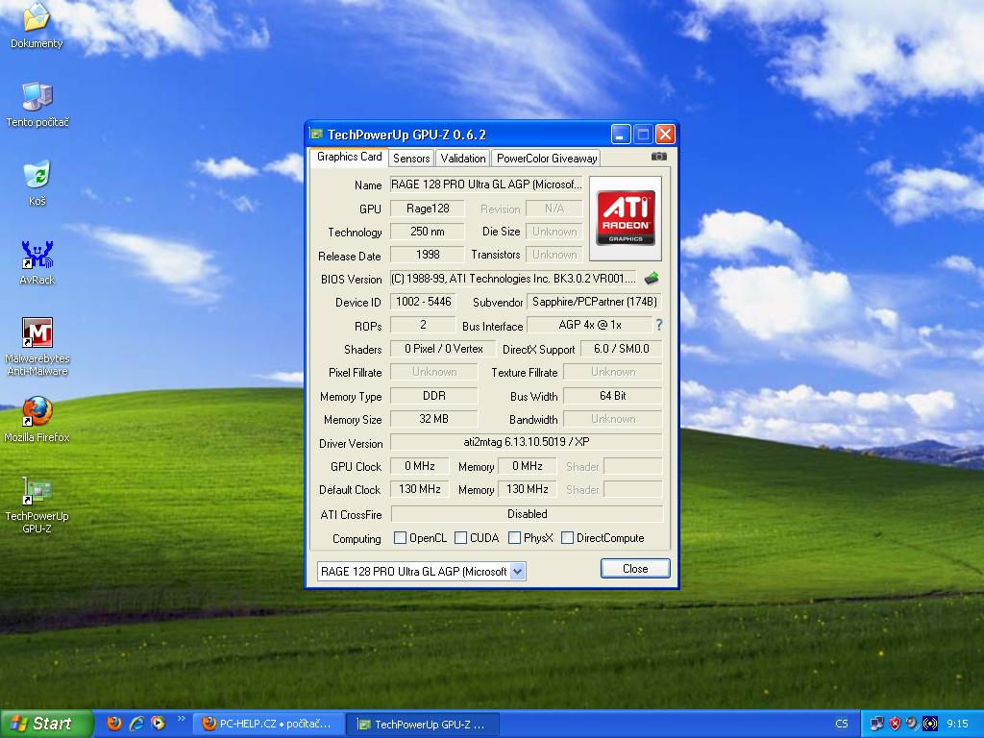Image resolution: width=984 pixels, height=738 pixels.
Task: Click the ATI Radeon logo image
Action: pyautogui.click(x=625, y=218)
